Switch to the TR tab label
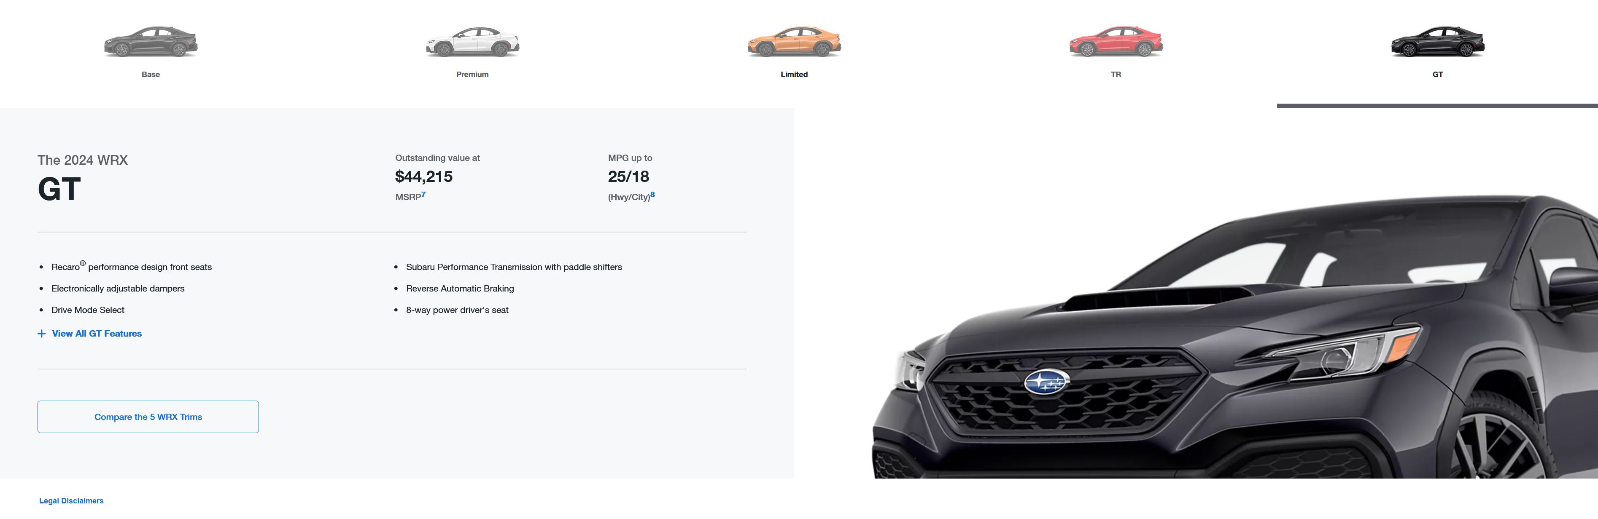Screen dimensions: 1598x519 [x=1116, y=74]
